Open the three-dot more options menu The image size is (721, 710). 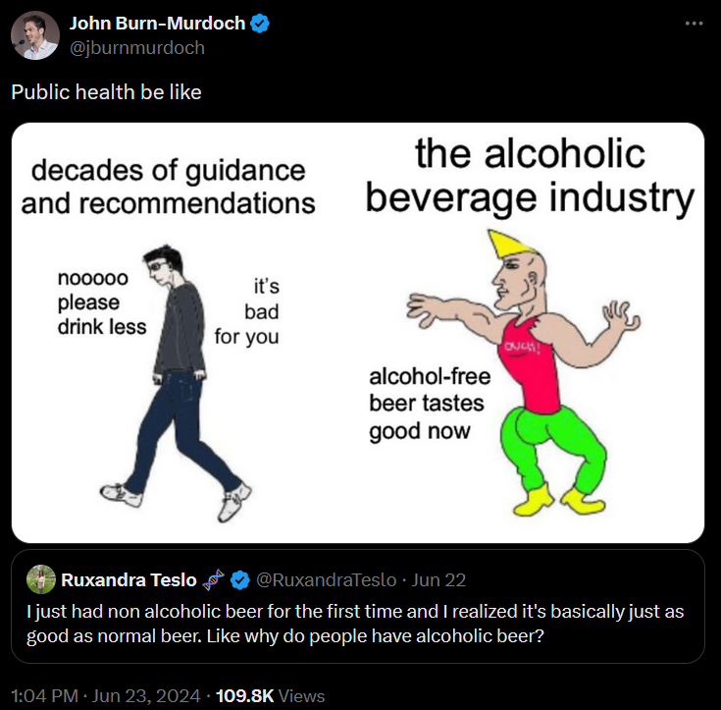click(694, 24)
